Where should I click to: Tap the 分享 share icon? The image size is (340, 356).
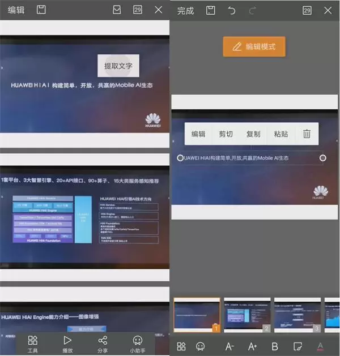(x=103, y=343)
